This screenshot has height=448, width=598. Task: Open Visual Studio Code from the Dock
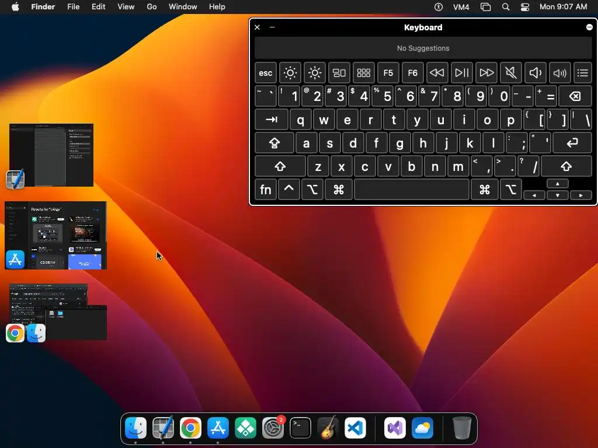pos(356,428)
